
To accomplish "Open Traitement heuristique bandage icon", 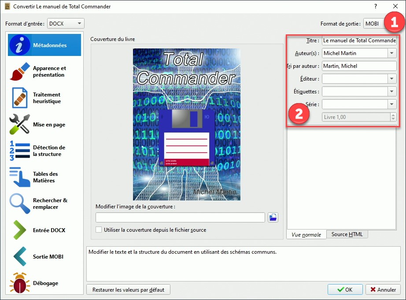I will pos(19,98).
